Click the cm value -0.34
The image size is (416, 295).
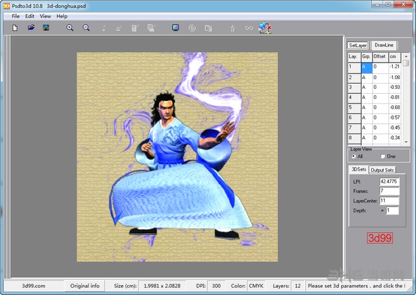[x=395, y=138]
